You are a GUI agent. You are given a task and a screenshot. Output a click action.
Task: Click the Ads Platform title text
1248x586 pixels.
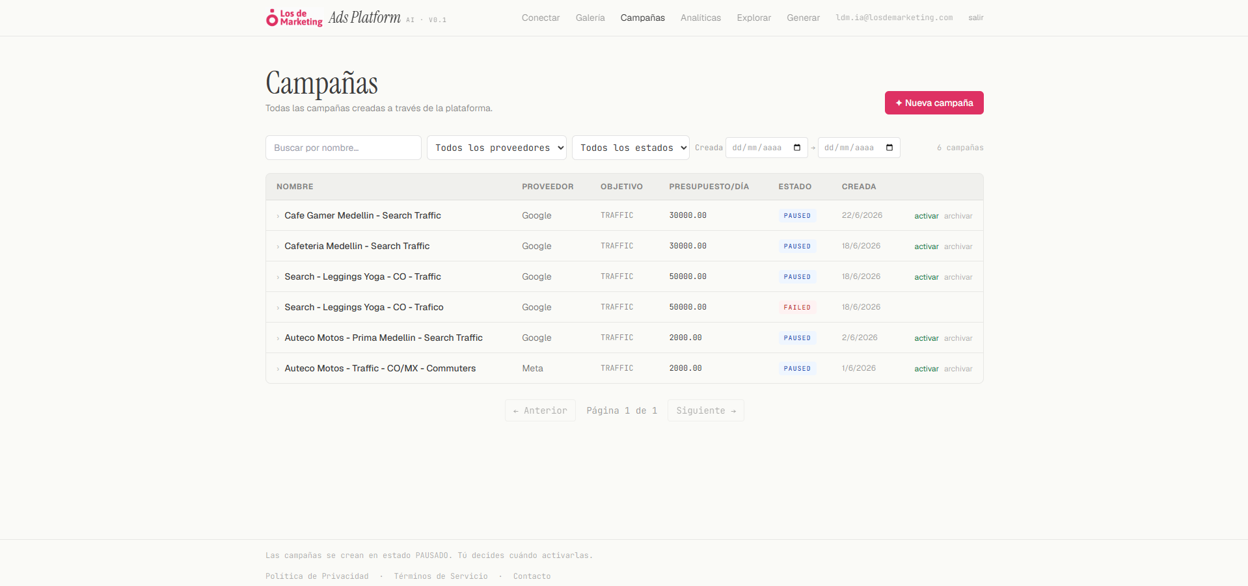coord(364,18)
